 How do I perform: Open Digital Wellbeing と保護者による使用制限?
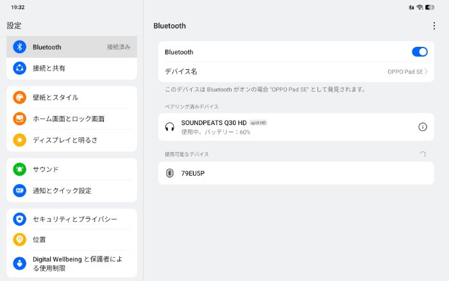pyautogui.click(x=77, y=264)
